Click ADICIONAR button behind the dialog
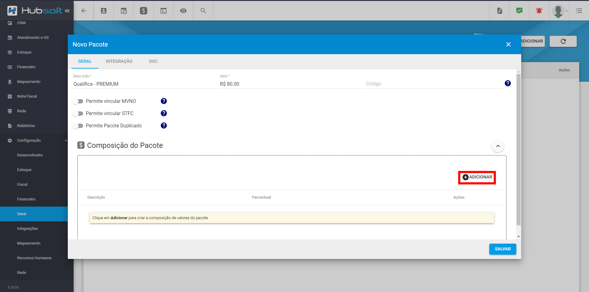Viewport: 589px width, 292px height. [533, 41]
